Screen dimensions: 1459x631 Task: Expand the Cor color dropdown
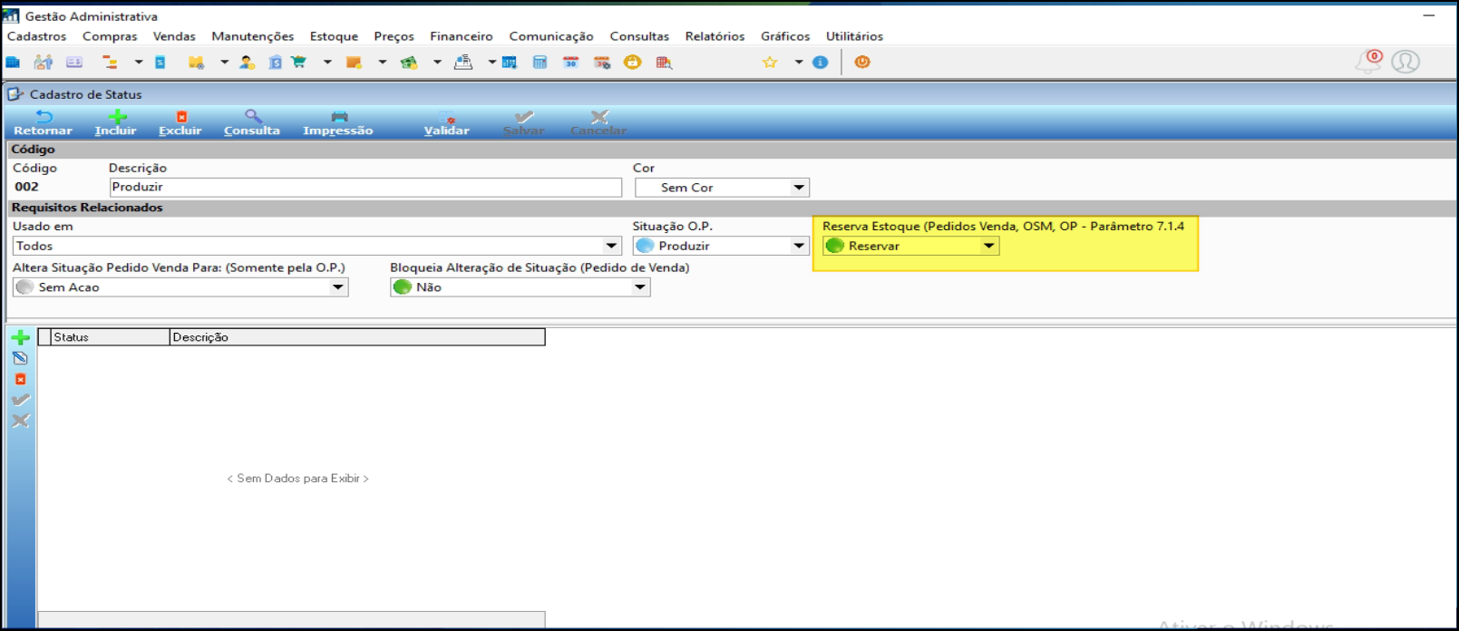799,188
